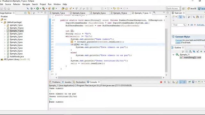Click the Activate link in Task List

pyautogui.click(x=201, y=25)
